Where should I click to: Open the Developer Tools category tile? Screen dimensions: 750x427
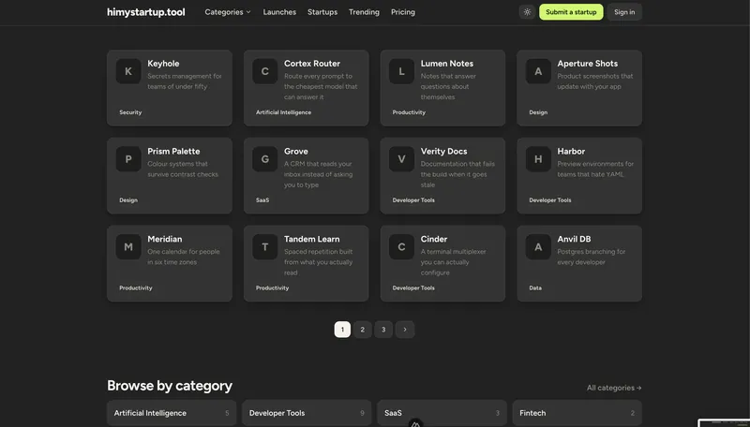(x=307, y=413)
